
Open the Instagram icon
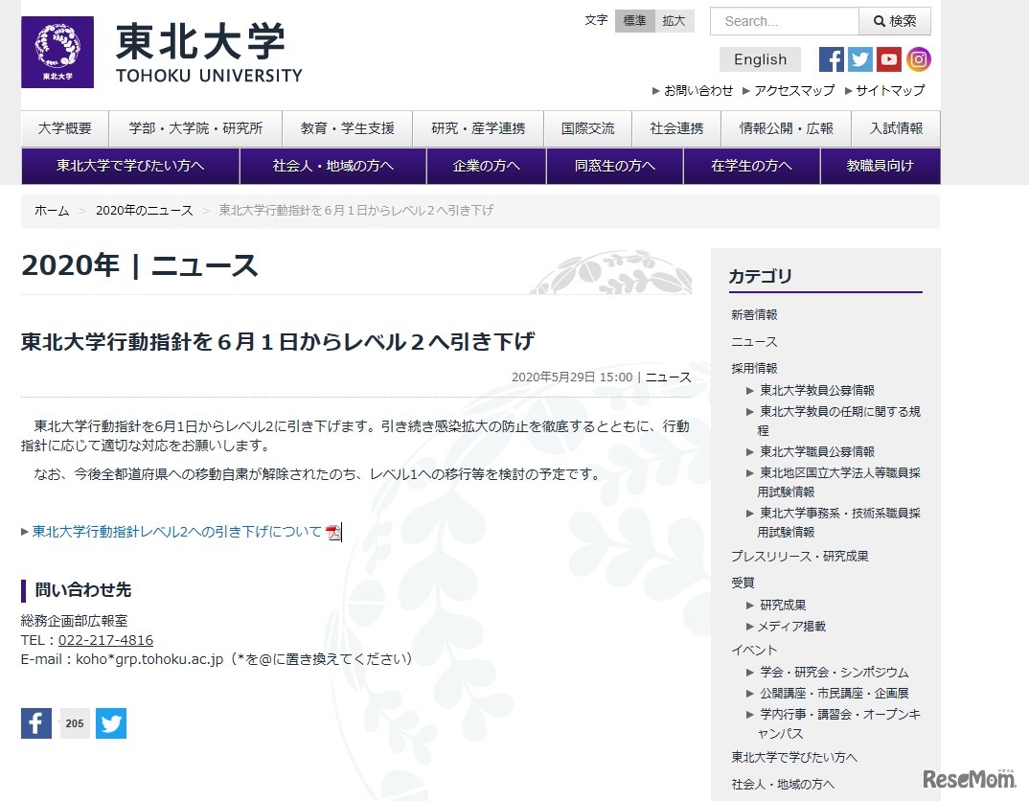click(x=920, y=59)
